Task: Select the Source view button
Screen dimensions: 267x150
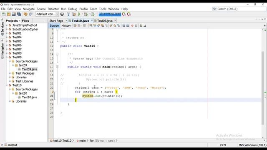Action: pos(54,25)
